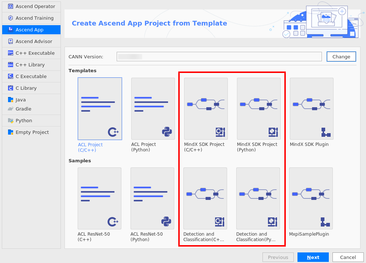Click the Gradle elephant icon
366x263 pixels.
(x=11, y=109)
